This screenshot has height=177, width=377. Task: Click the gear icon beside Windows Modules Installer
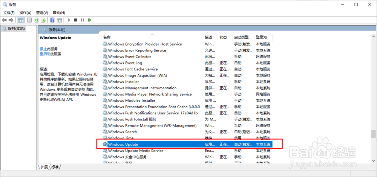point(105,101)
